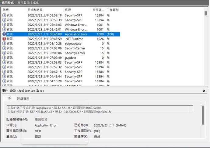This screenshot has height=148, width=210.
Task: Click the details pane vertical scrollbar
Action: coord(203,115)
